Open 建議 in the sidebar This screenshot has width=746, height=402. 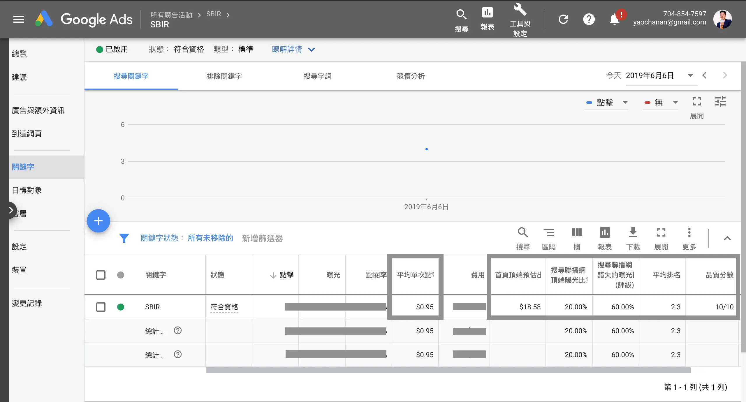19,77
